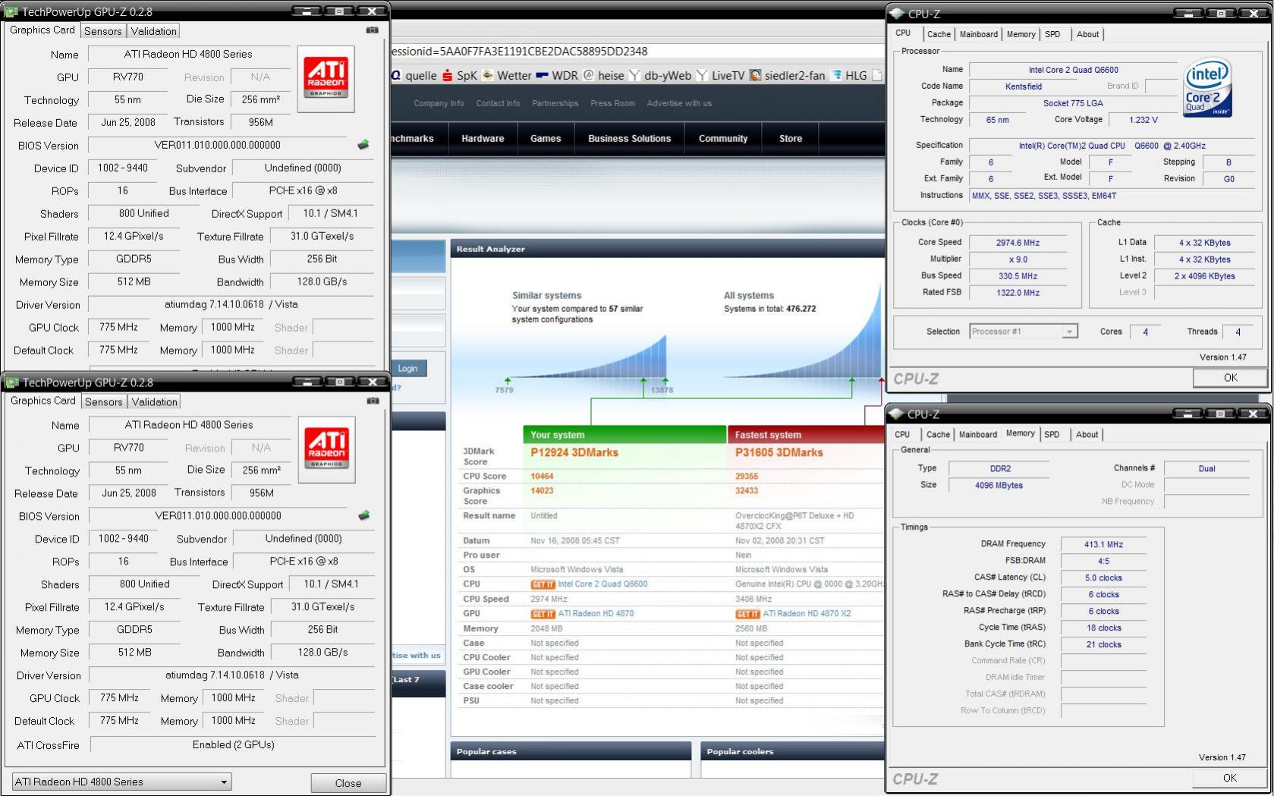Click the title bar icon of bottom GPU-Z window
Image resolution: width=1274 pixels, height=796 pixels.
point(12,382)
